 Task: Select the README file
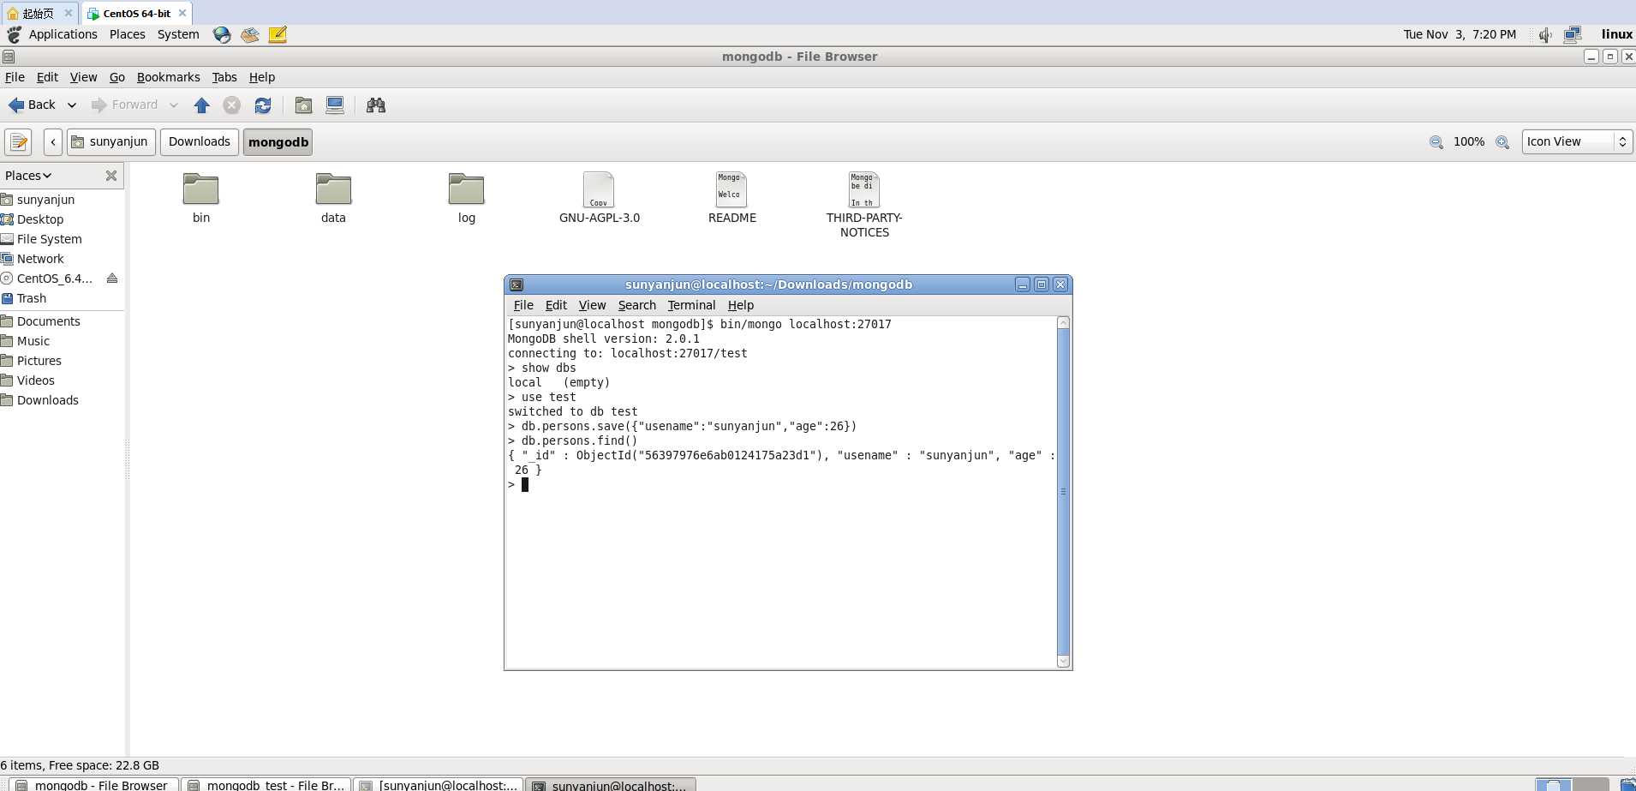pos(731,199)
